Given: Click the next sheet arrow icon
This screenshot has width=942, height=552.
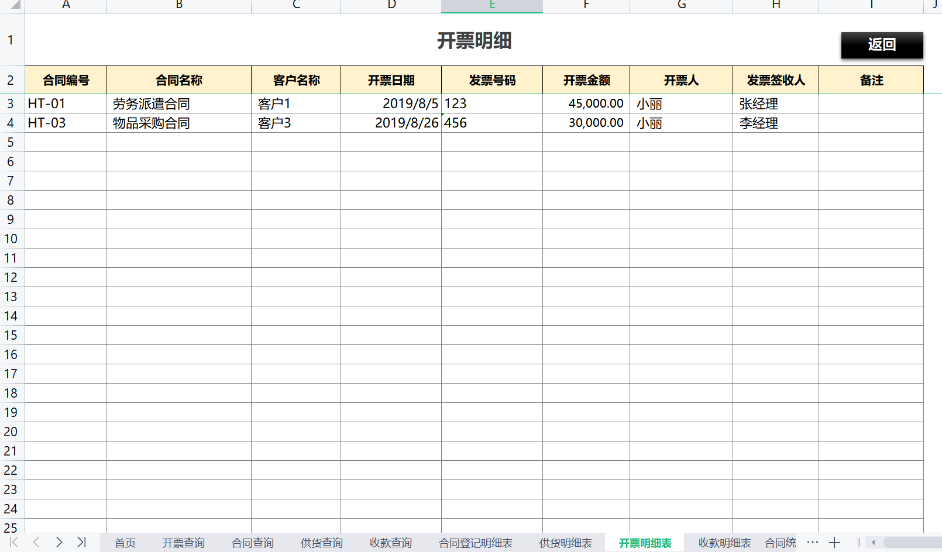Looking at the screenshot, I should pyautogui.click(x=59, y=543).
